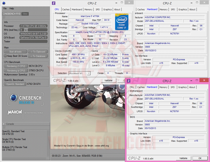Open Memory tab in CPU window

[x=88, y=10]
